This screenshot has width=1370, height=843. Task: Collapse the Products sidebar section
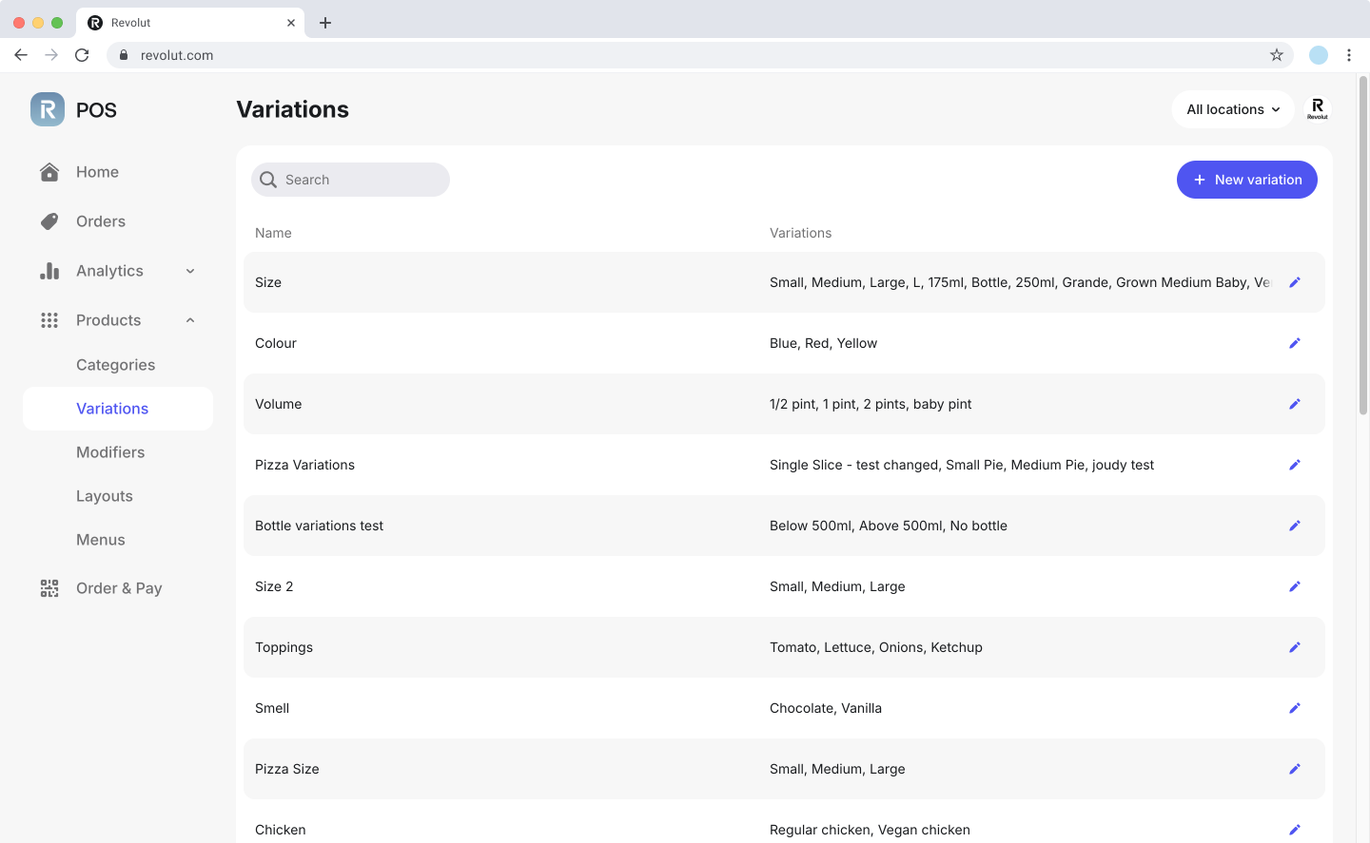pyautogui.click(x=190, y=320)
